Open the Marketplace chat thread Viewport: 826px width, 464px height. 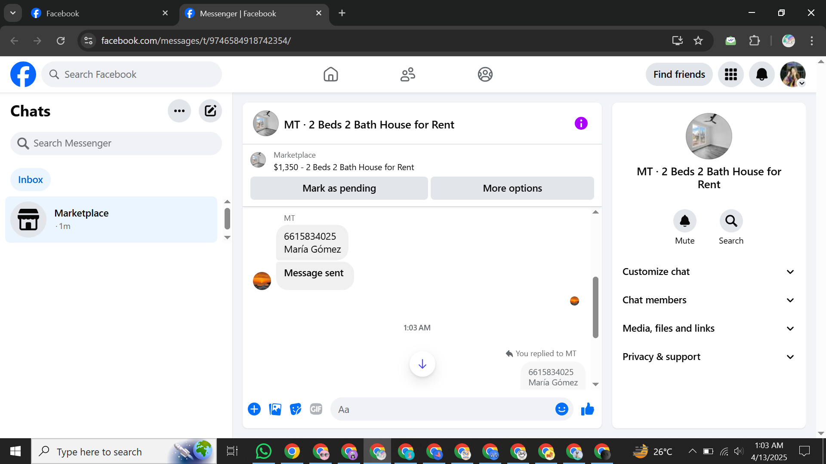point(111,220)
